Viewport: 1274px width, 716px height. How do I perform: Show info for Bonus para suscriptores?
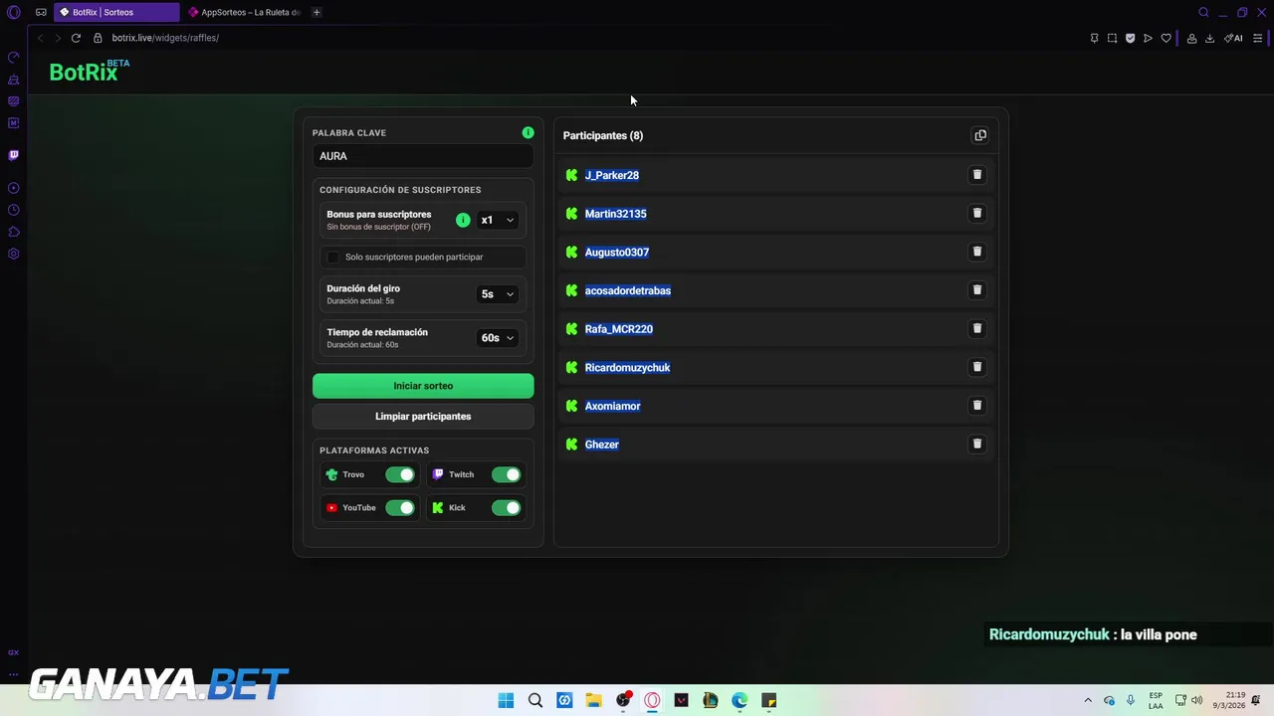click(x=463, y=220)
